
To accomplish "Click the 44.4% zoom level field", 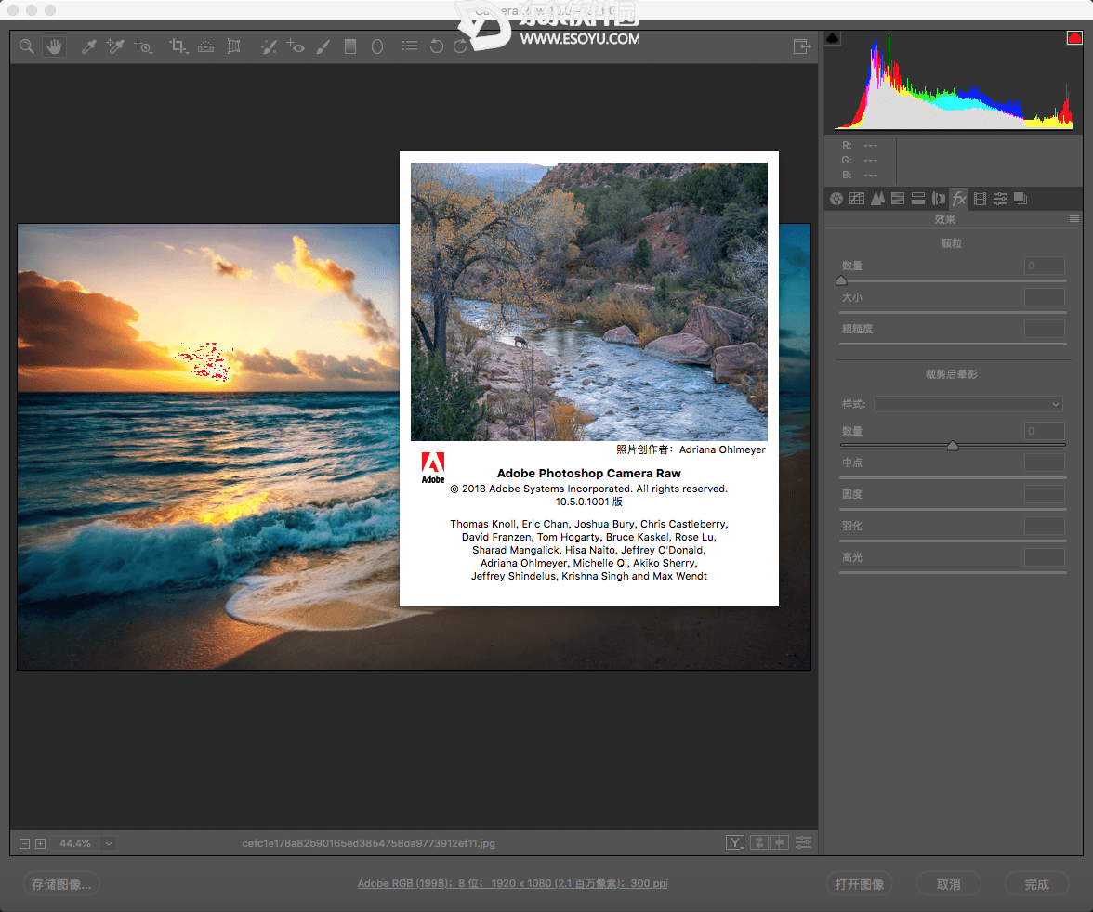I will tap(75, 843).
